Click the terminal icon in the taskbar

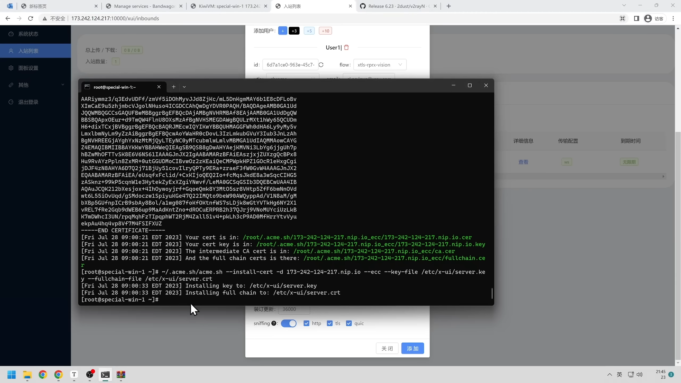(x=105, y=374)
